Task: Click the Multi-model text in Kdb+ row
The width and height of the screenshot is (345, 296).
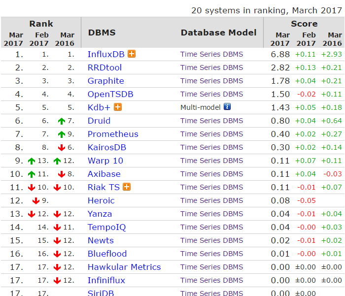Action: click(201, 107)
